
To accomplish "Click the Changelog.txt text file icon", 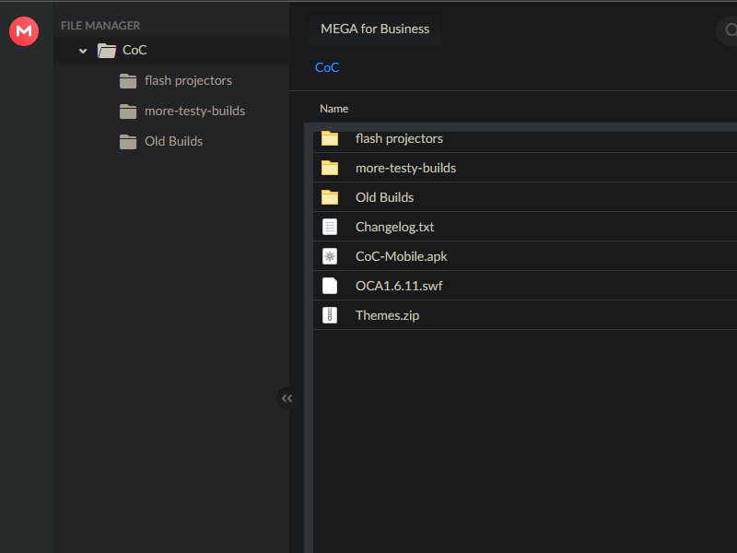I will 330,227.
